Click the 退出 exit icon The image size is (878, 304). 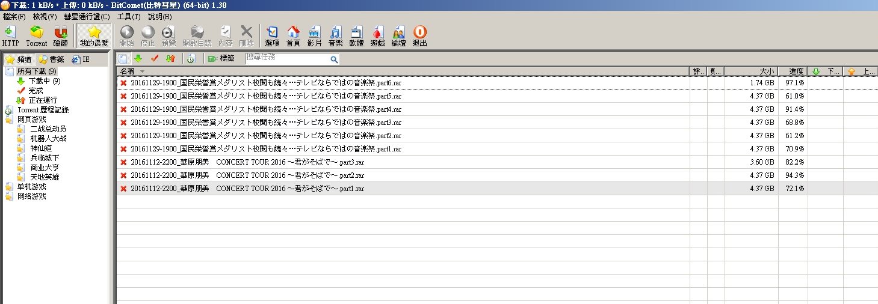point(419,36)
